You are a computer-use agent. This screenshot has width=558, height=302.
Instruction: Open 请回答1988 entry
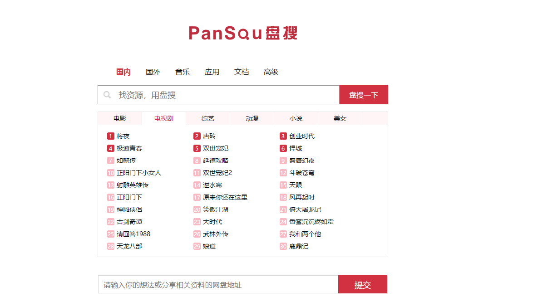133,234
